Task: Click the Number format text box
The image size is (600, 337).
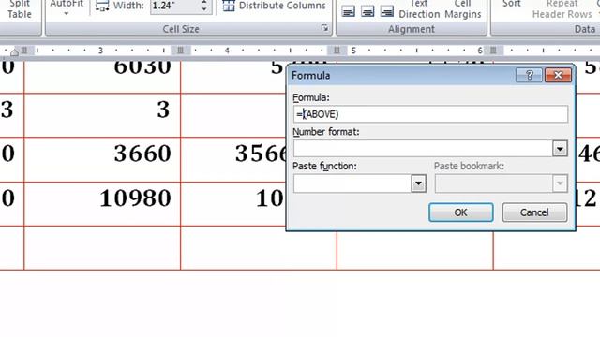Action: point(423,149)
